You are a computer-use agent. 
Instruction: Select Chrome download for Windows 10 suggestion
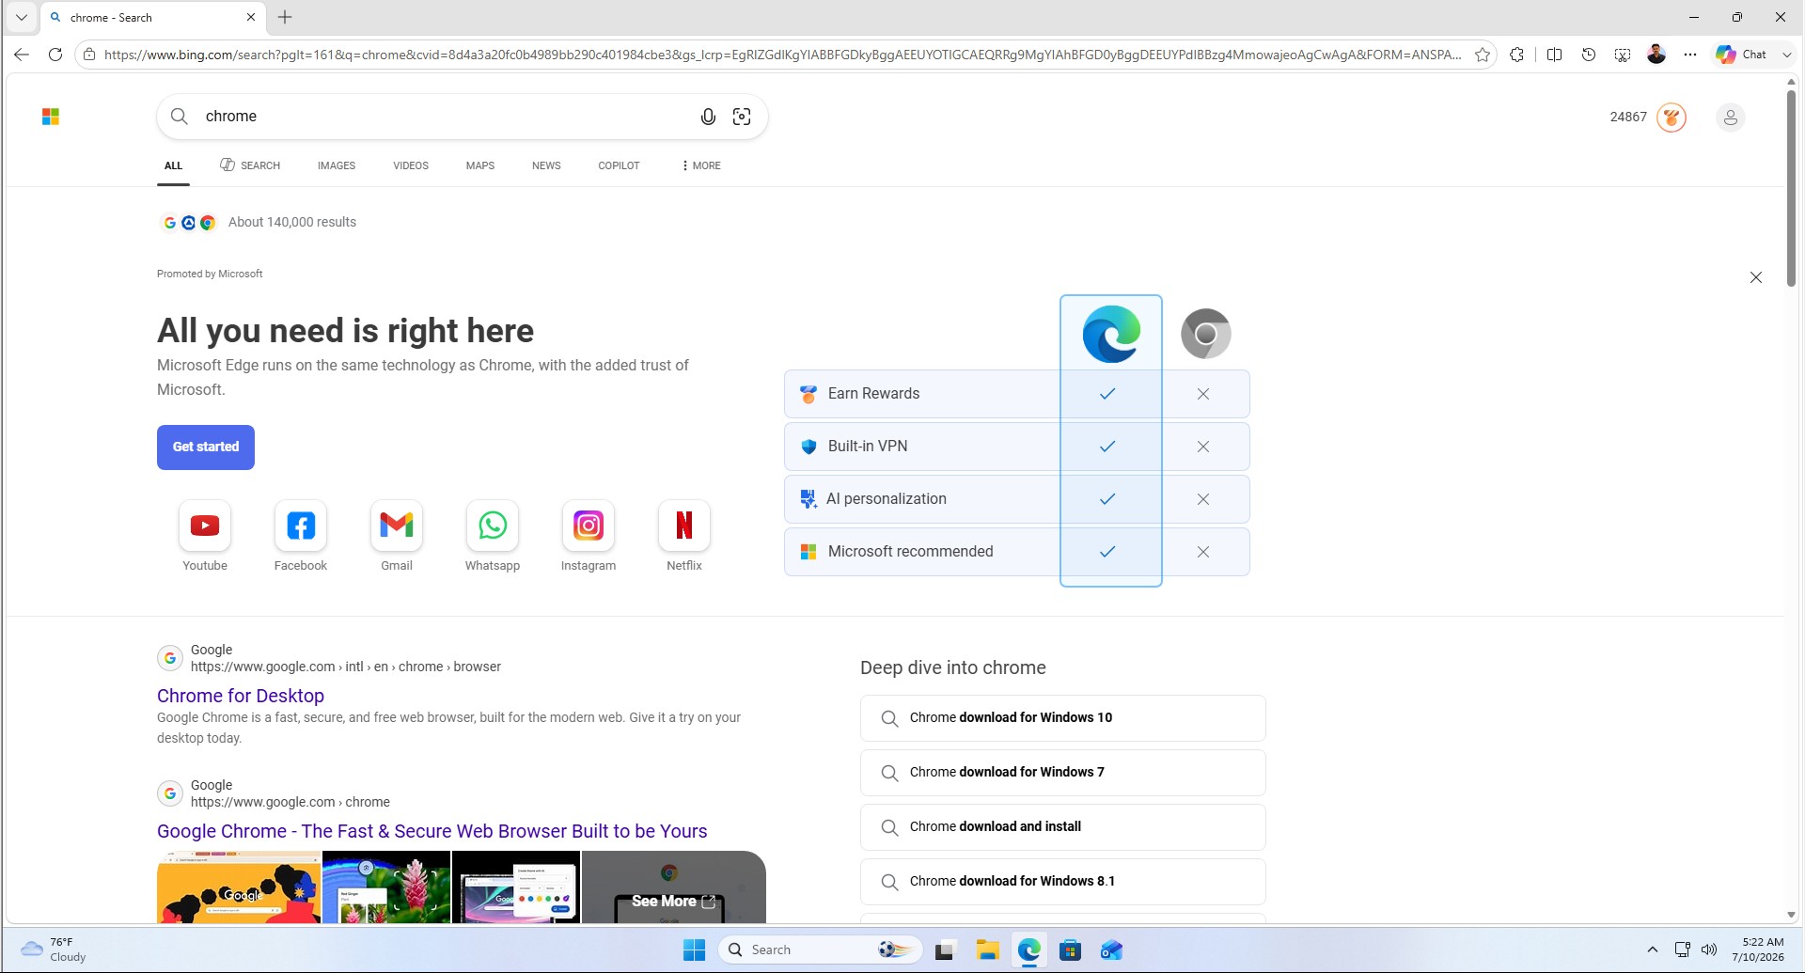[1063, 718]
